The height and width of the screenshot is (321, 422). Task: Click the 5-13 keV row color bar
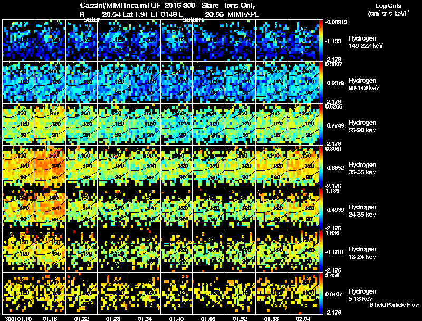coord(321,294)
